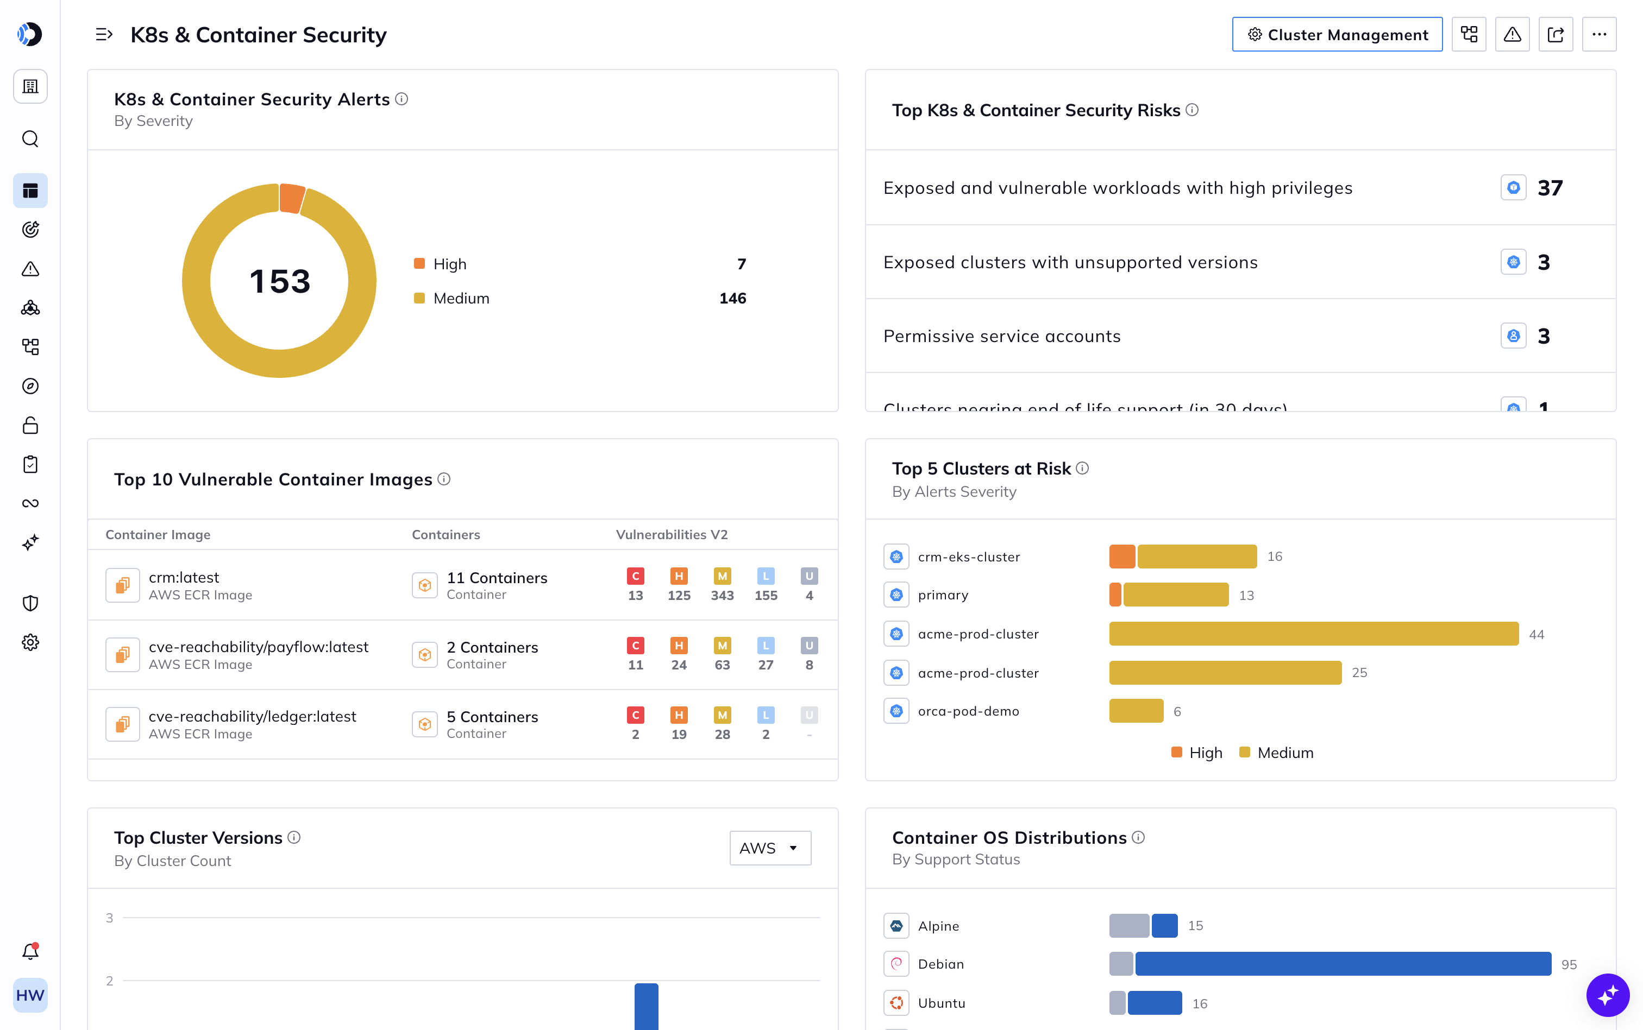The width and height of the screenshot is (1643, 1030).
Task: Open the compliance clipboard icon in the sidebar
Action: click(x=30, y=465)
